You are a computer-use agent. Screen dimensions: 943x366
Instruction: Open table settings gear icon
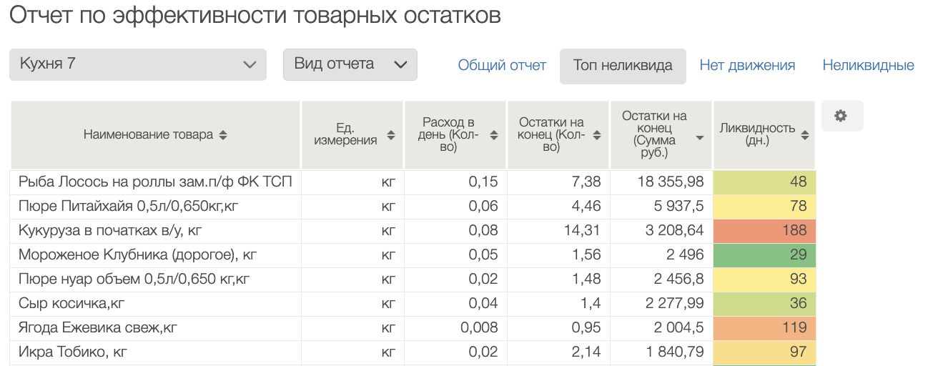click(x=841, y=116)
